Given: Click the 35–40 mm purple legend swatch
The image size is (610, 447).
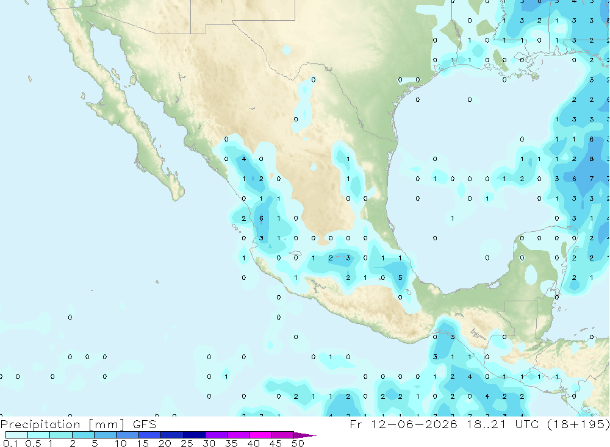Looking at the screenshot, I should click(238, 435).
